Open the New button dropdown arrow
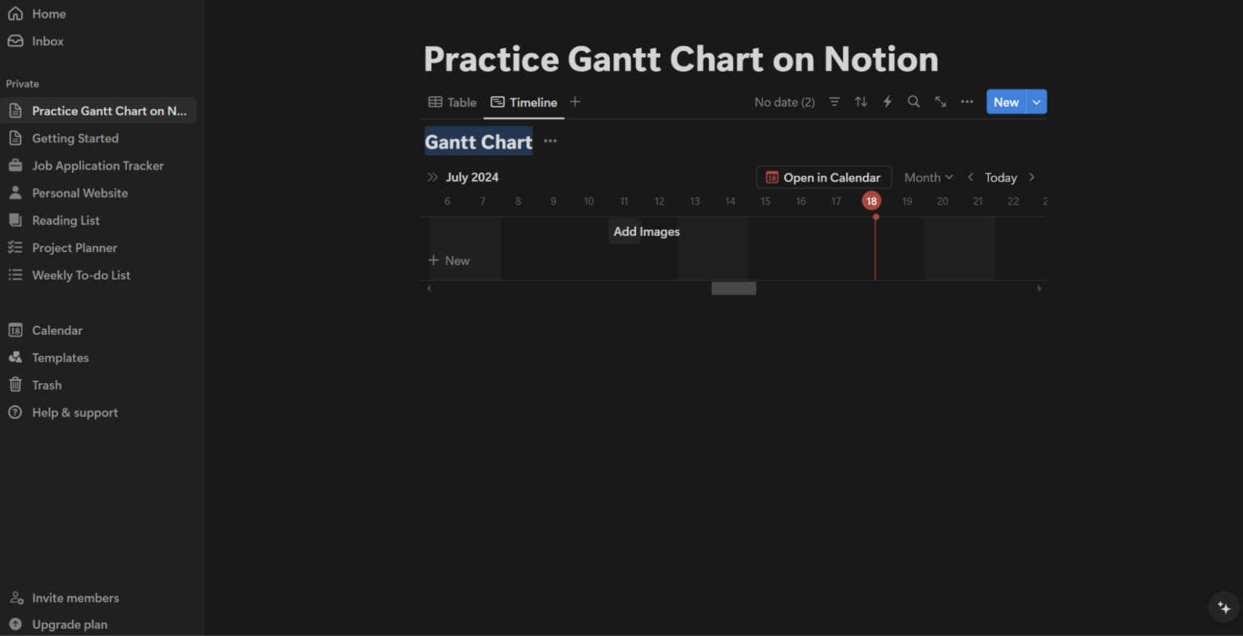The image size is (1243, 636). coord(1036,102)
